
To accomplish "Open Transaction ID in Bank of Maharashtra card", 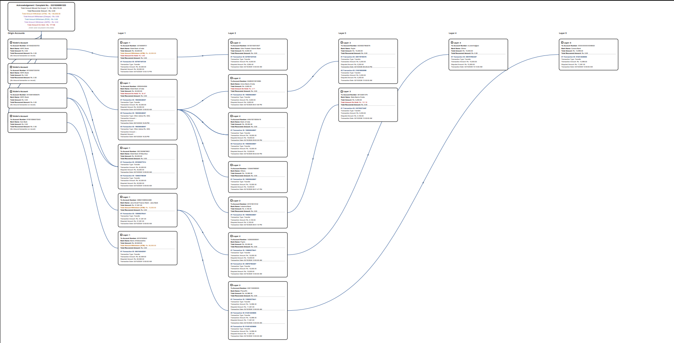I will (x=133, y=251).
